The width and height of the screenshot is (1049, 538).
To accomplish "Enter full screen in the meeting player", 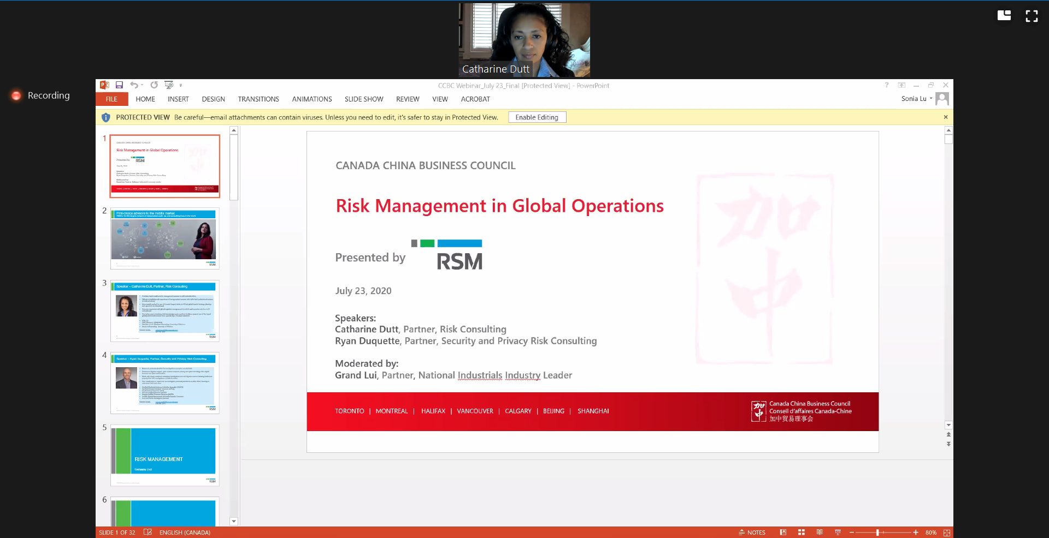I will pyautogui.click(x=1032, y=16).
